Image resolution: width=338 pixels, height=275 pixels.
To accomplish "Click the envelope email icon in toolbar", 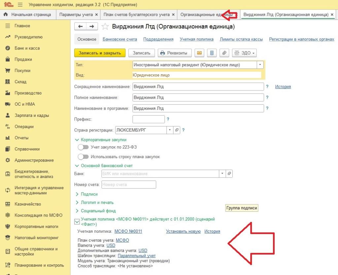I will (x=199, y=53).
